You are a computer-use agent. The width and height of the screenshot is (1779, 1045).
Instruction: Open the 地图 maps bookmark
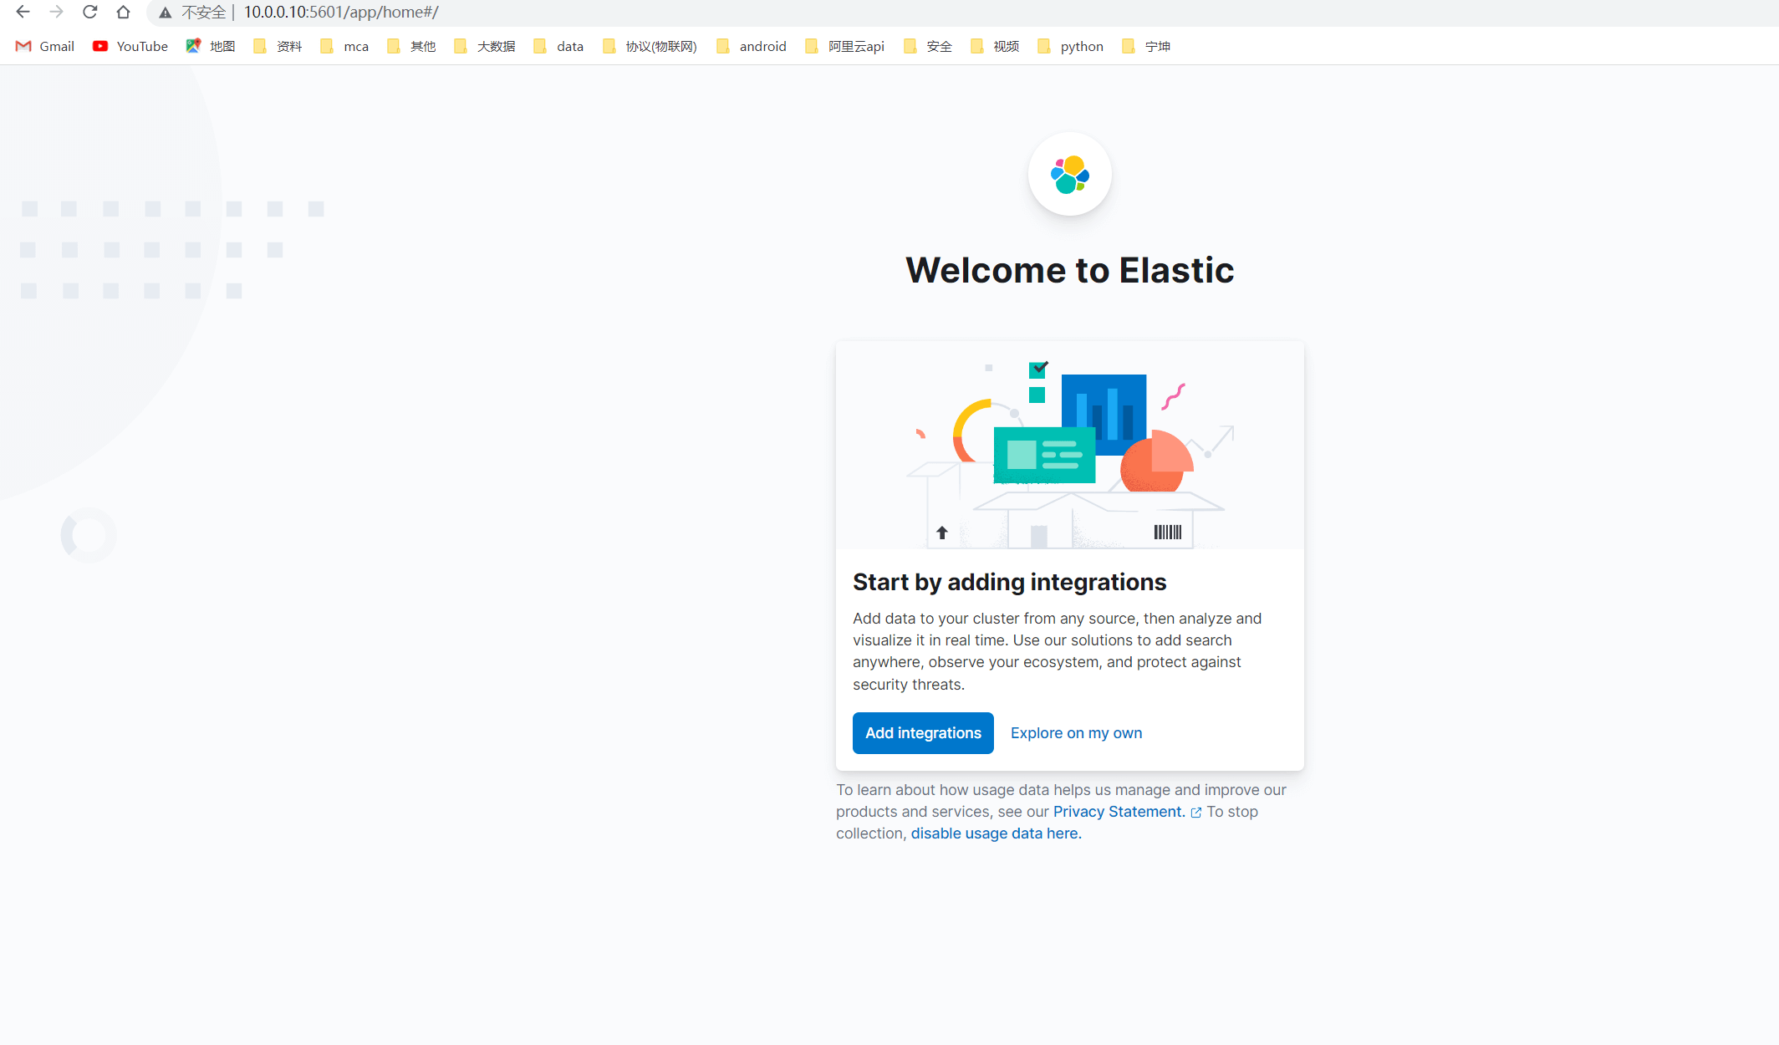pos(211,46)
